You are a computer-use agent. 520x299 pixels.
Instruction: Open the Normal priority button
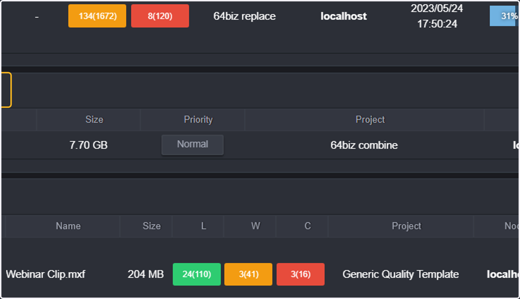(x=192, y=145)
